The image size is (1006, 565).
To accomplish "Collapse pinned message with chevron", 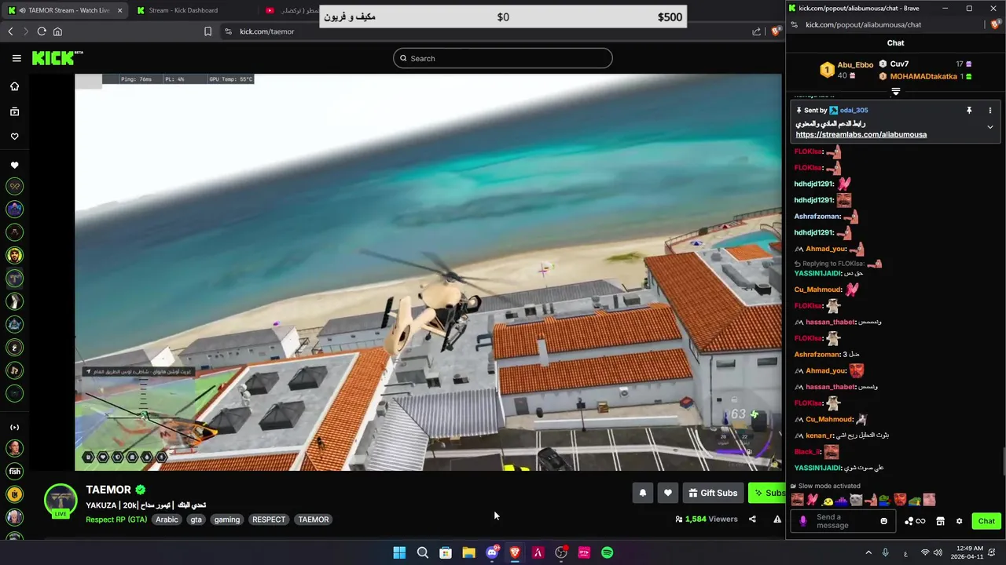I will 989,126.
